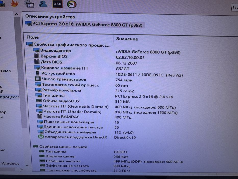Viewport: 238px width, 179px height.
Task: Open the benchmark gauge toolbar icon
Action: (72, 4)
